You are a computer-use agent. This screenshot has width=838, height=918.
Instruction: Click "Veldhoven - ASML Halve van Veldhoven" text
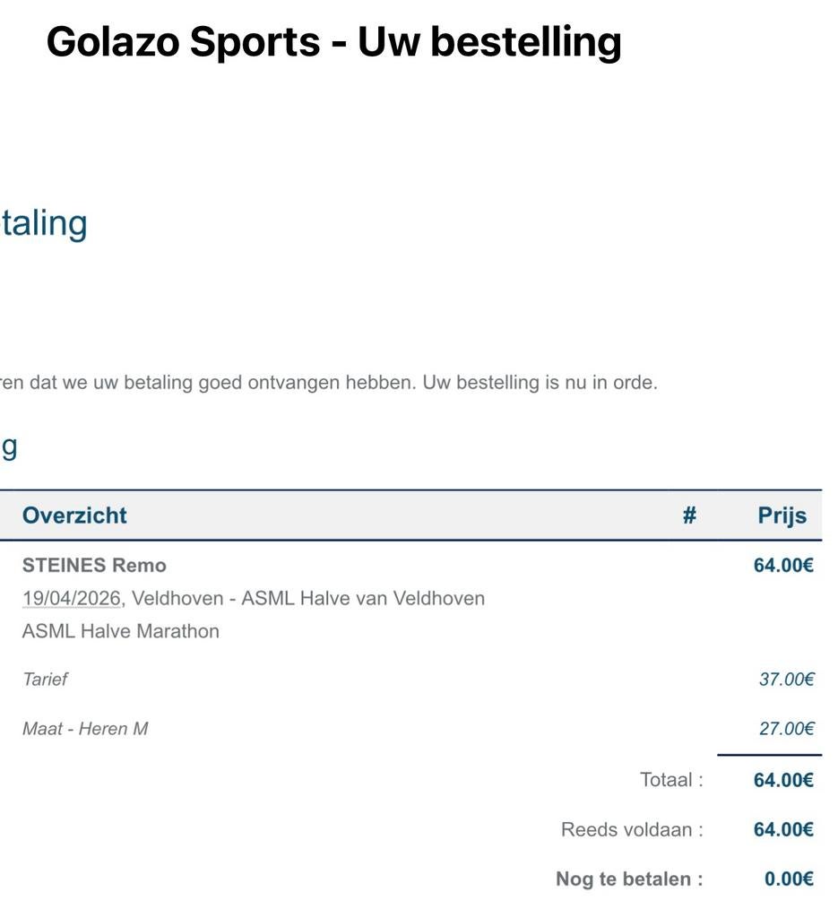point(308,598)
